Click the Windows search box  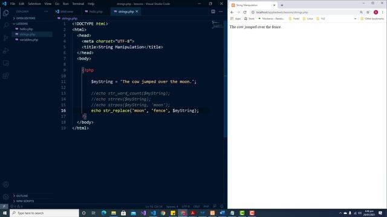pos(44,213)
